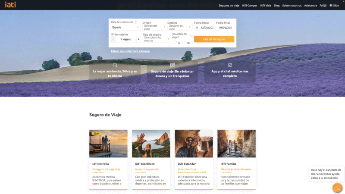
Task: Open the chat assistant bubble icon
Action: click(x=337, y=188)
